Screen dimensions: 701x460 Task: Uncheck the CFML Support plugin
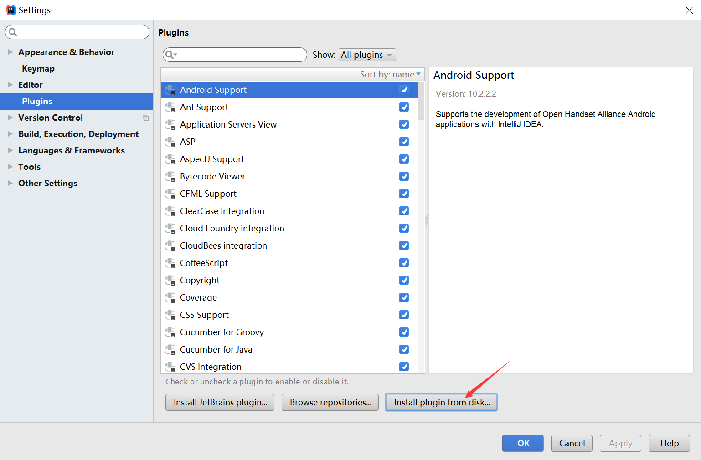(x=404, y=194)
